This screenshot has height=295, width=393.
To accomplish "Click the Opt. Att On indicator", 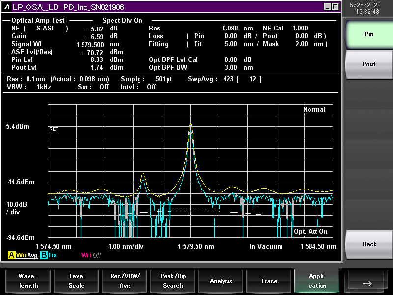I will 310,231.
